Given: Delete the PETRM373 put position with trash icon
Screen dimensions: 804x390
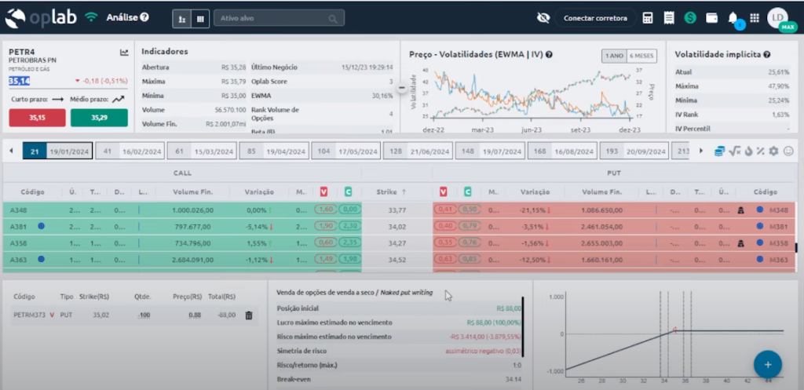Looking at the screenshot, I should click(x=249, y=315).
